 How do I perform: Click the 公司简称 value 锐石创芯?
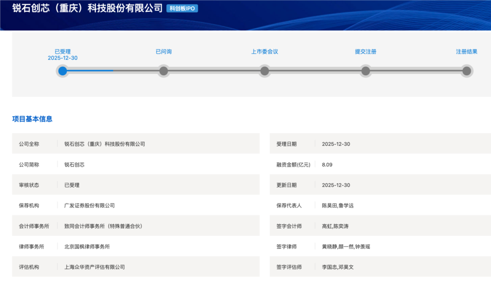74,165
